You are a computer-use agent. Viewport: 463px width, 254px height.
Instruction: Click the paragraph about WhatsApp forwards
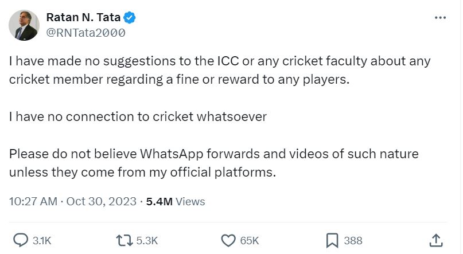coord(213,163)
